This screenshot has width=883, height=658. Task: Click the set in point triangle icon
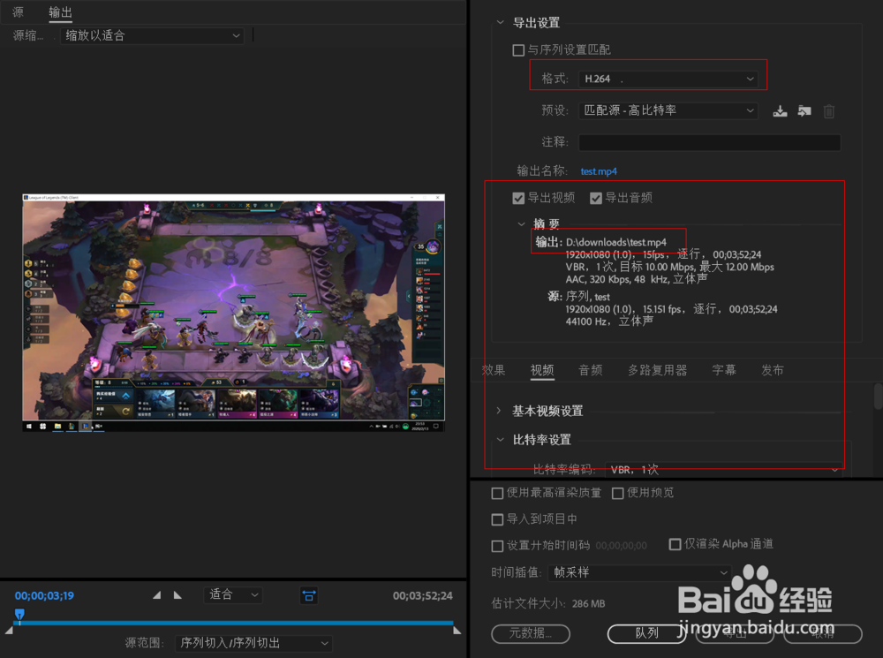pos(157,595)
